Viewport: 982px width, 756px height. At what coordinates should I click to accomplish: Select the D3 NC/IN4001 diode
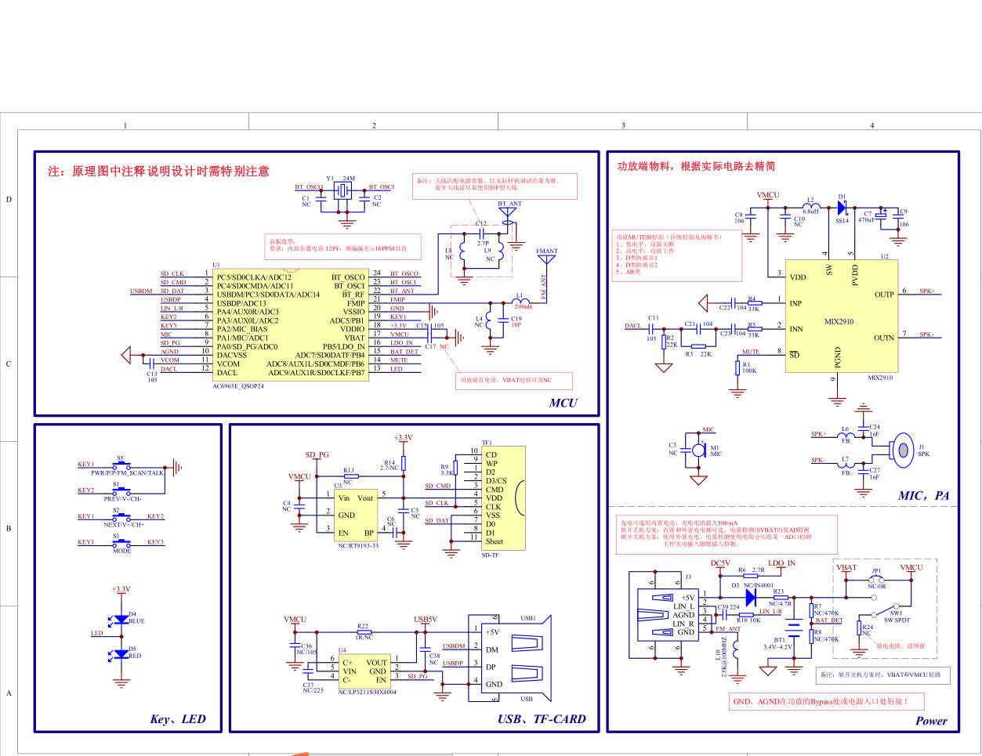749,597
